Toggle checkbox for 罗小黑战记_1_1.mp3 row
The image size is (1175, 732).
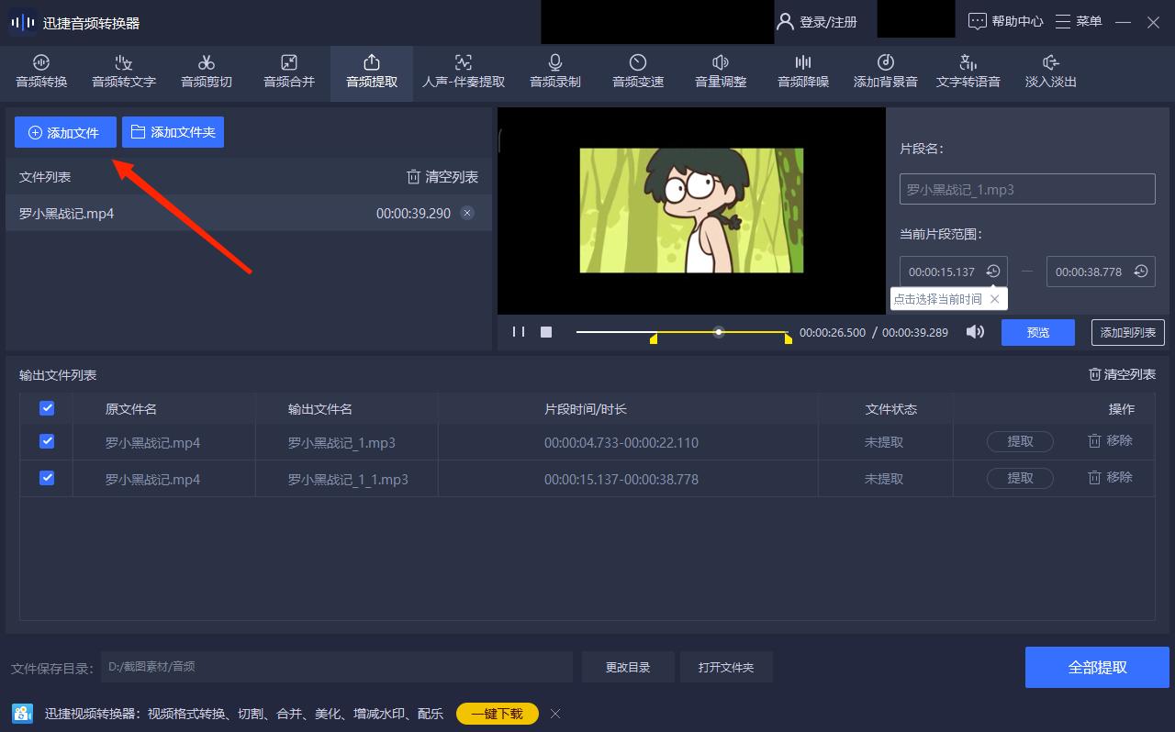47,478
